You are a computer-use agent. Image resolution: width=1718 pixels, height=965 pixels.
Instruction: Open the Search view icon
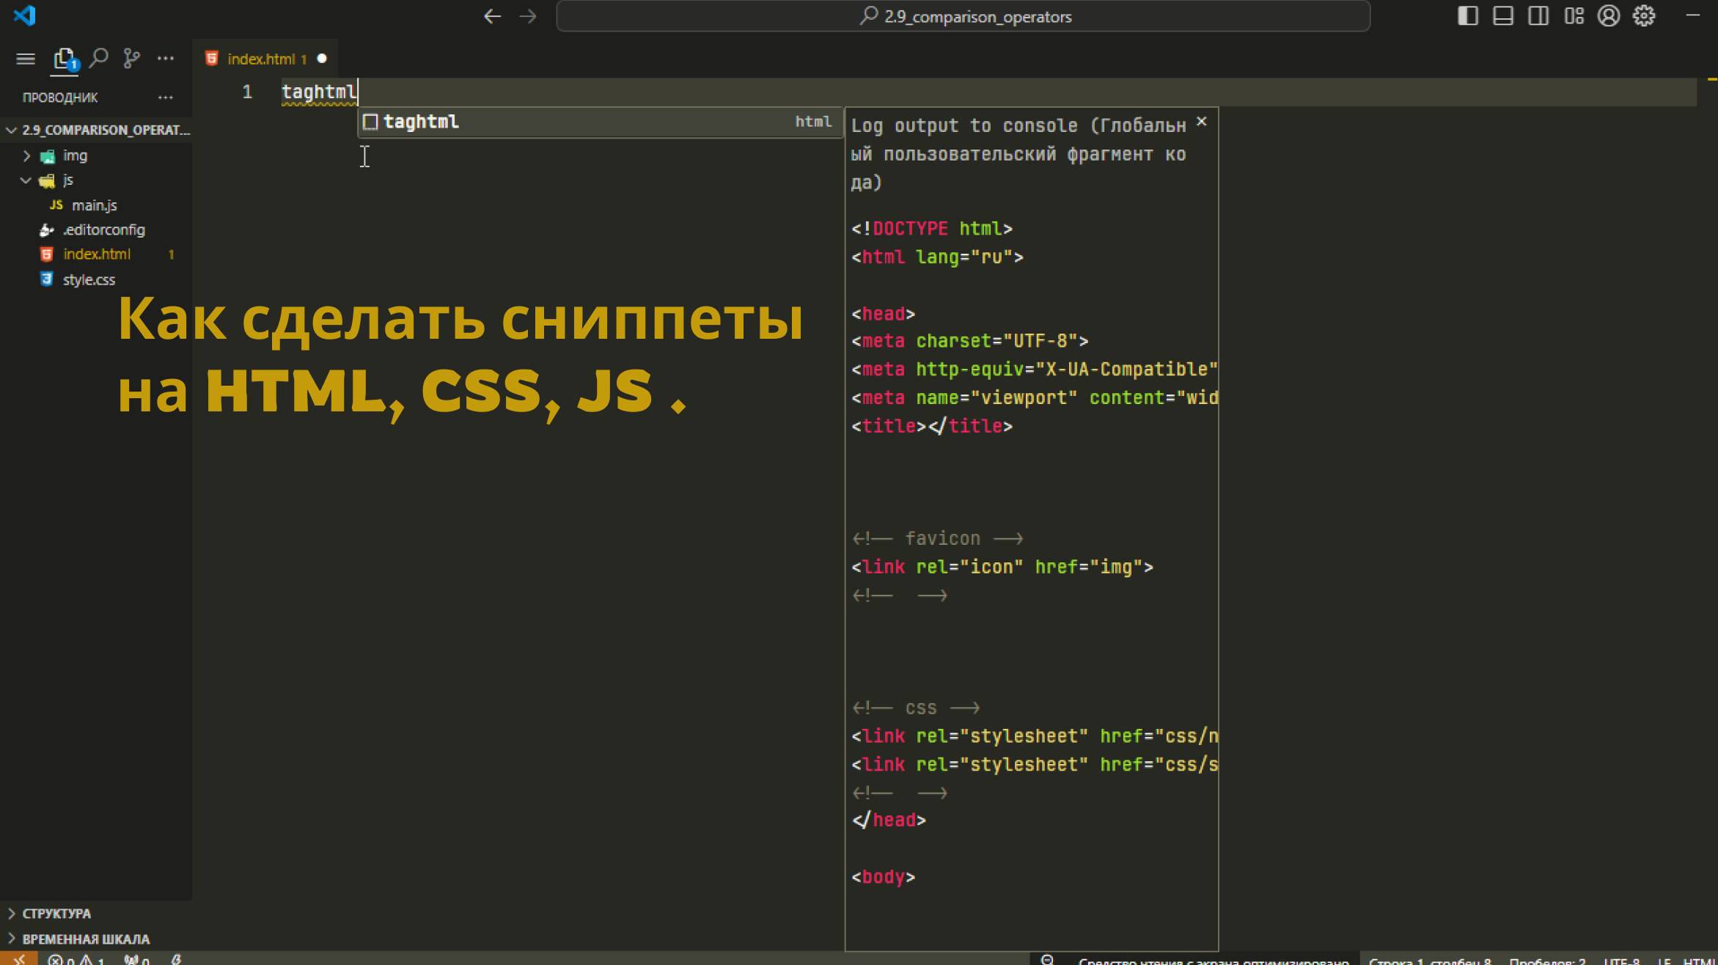point(98,58)
